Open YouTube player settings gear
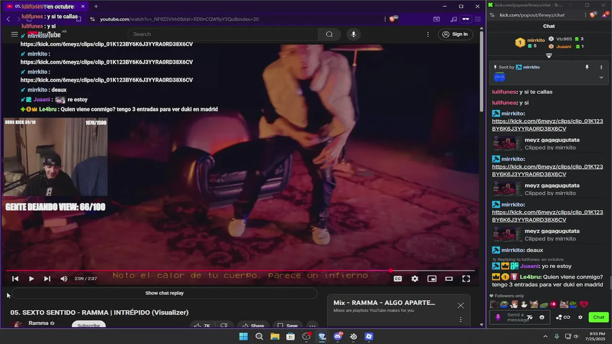Image resolution: width=612 pixels, height=344 pixels. click(x=415, y=279)
